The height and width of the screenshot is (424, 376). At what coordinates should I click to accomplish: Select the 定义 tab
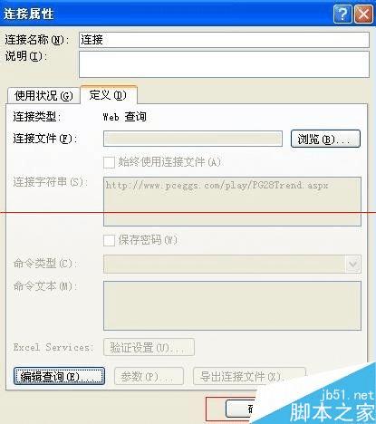(x=109, y=95)
